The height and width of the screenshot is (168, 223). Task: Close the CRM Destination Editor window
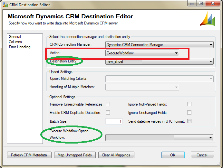click(x=213, y=4)
